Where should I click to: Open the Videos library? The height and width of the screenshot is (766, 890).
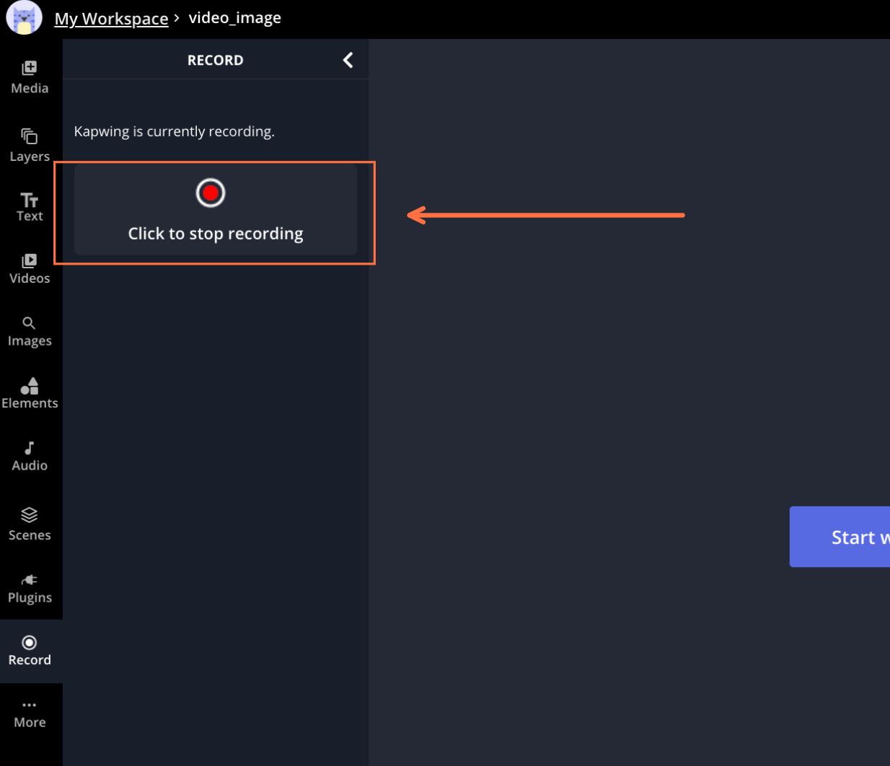tap(30, 268)
